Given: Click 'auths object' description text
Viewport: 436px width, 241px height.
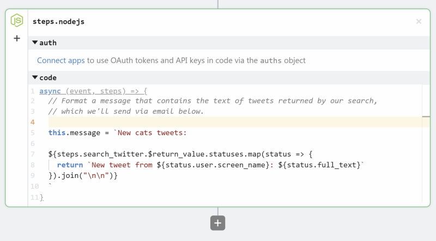Looking at the screenshot, I should coord(283,60).
